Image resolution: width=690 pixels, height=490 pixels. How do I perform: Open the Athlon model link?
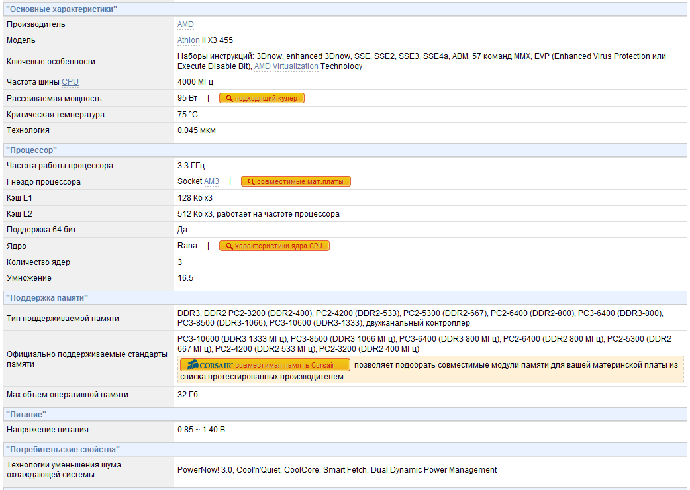(x=188, y=40)
